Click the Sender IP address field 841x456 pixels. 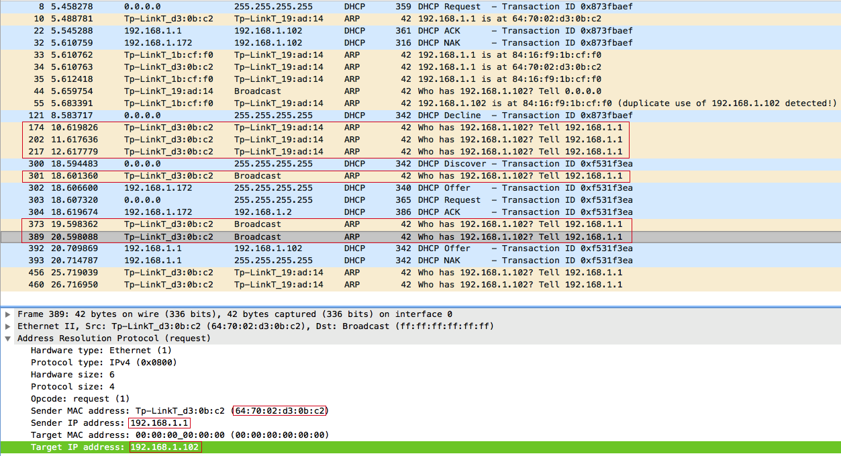(x=111, y=423)
